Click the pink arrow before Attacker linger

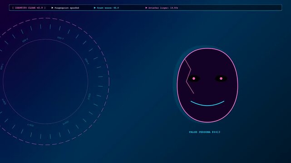coord(146,8)
